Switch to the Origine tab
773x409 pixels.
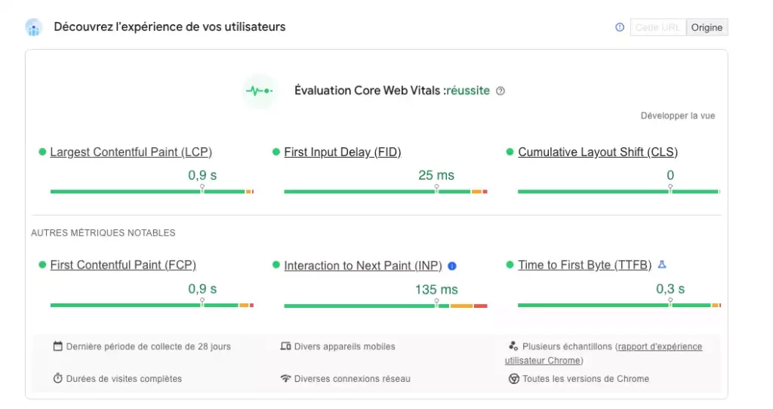(707, 28)
